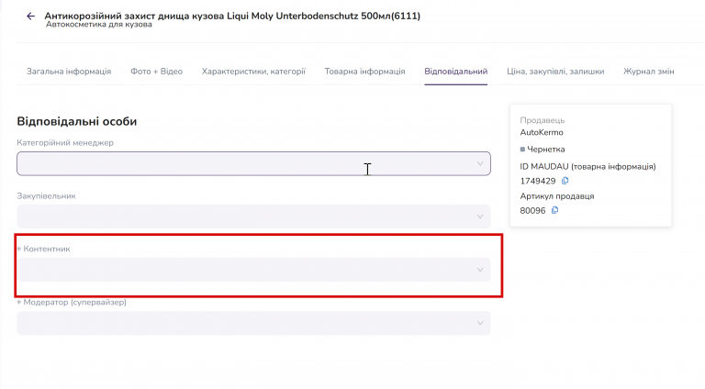Open the Модератор (супервайзер) dropdown
This screenshot has height=389, width=705.
(x=253, y=323)
